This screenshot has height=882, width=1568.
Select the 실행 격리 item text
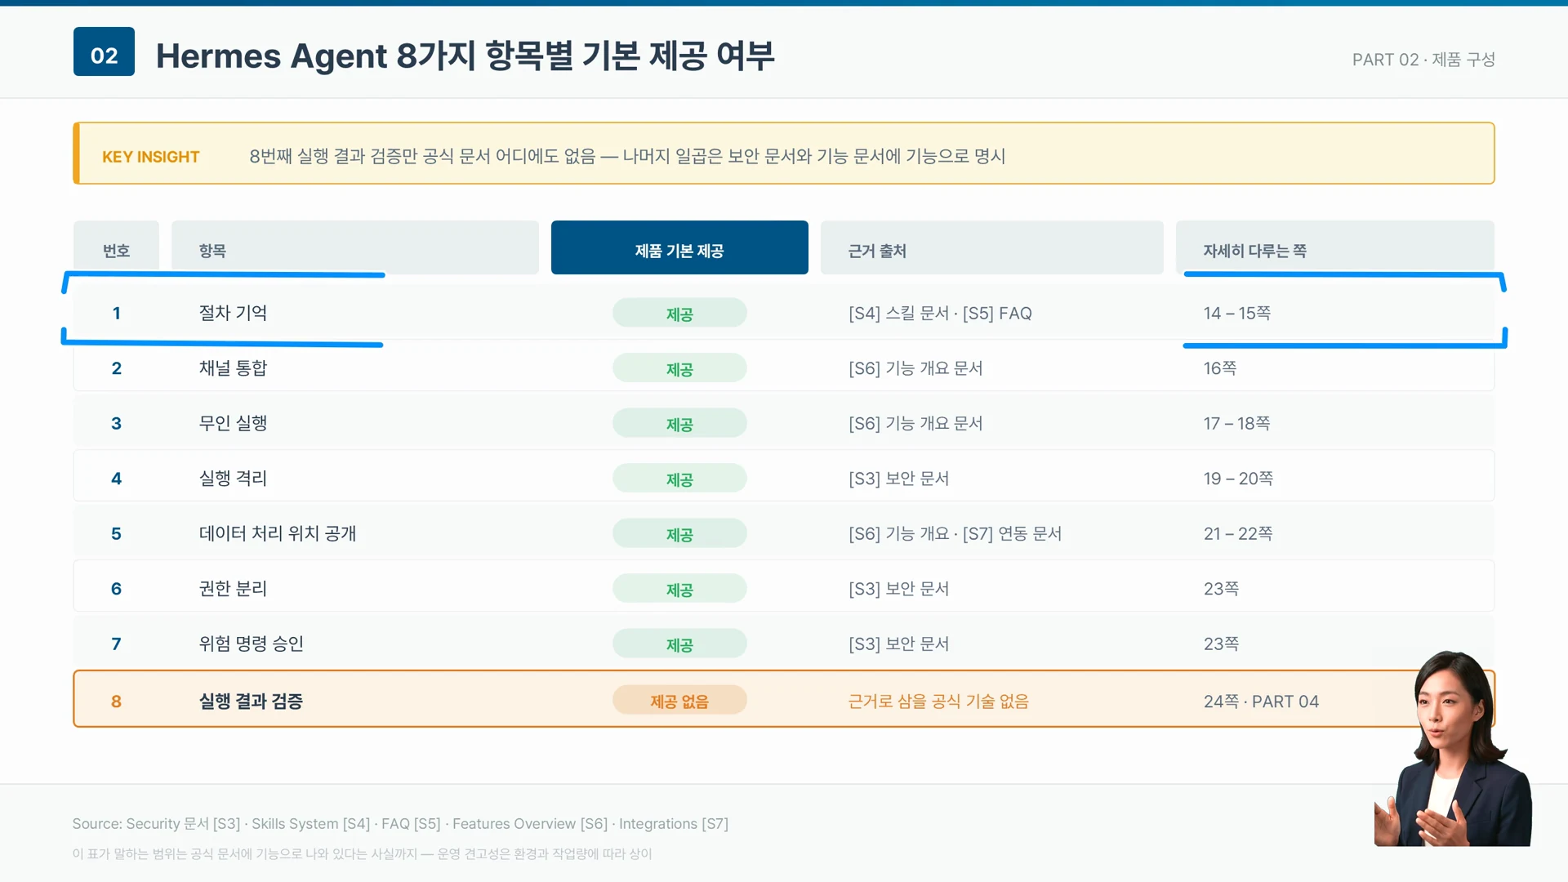click(233, 479)
